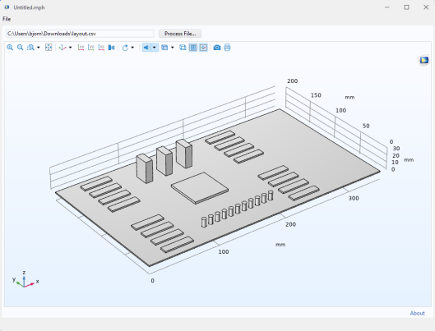Open the zoom box dropdown arrow
The image size is (435, 331).
(39, 48)
